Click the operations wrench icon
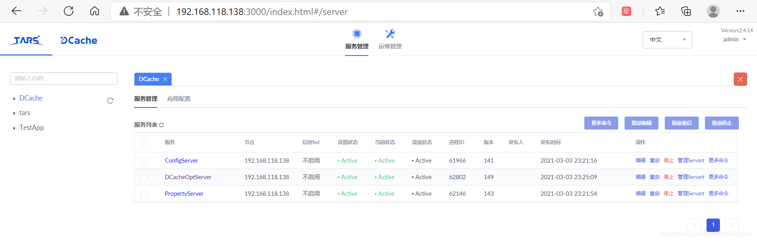757x241 pixels. coord(390,34)
